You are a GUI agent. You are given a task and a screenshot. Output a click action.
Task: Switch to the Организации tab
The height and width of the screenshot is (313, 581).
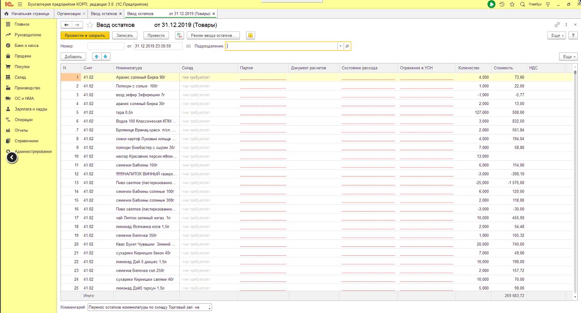click(69, 14)
